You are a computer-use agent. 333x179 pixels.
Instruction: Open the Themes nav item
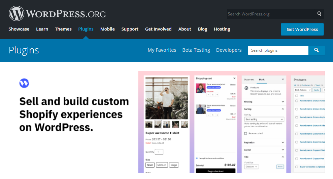point(63,29)
